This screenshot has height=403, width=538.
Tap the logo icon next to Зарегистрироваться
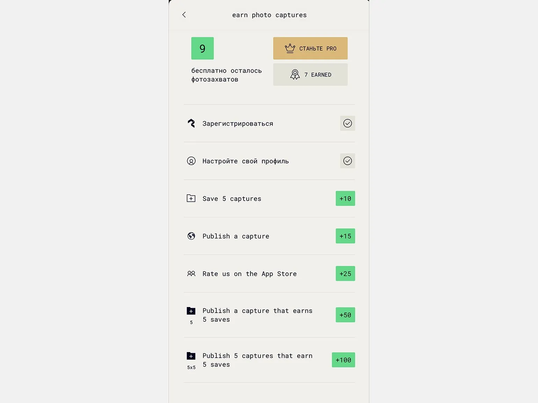point(191,123)
